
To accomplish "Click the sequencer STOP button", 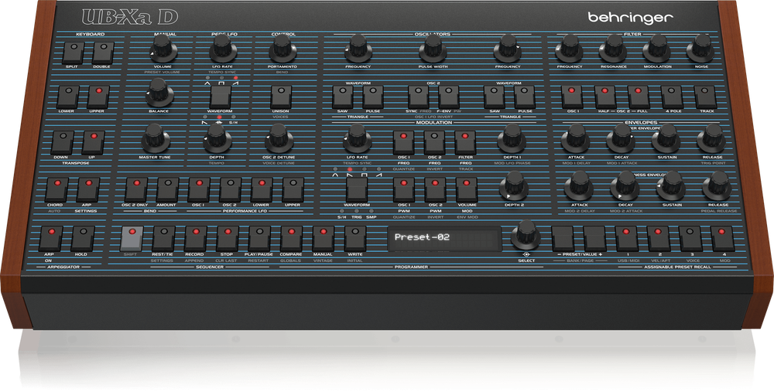I will click(228, 238).
